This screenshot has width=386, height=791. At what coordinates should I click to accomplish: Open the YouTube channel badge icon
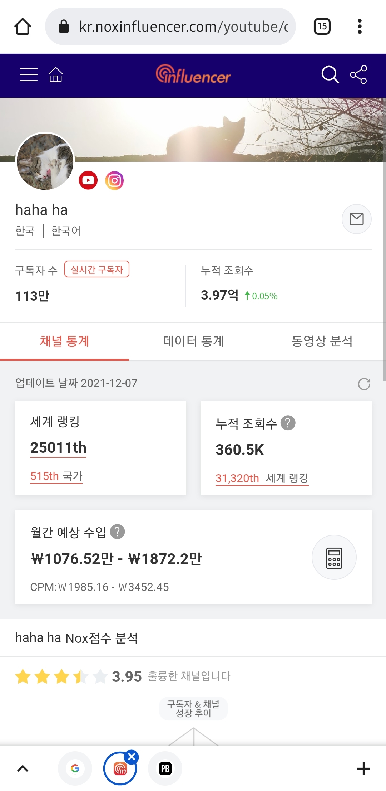coord(88,180)
